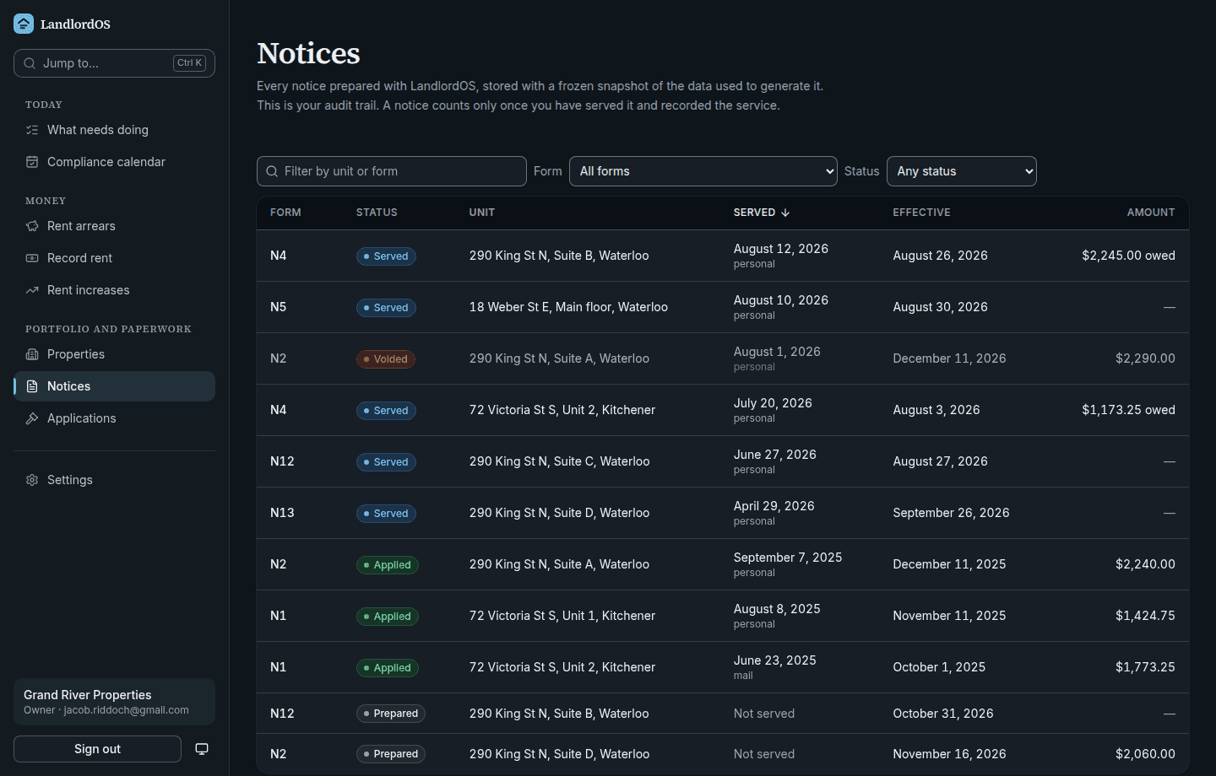This screenshot has width=1216, height=776.
Task: Click the Sign out button
Action: click(x=97, y=749)
